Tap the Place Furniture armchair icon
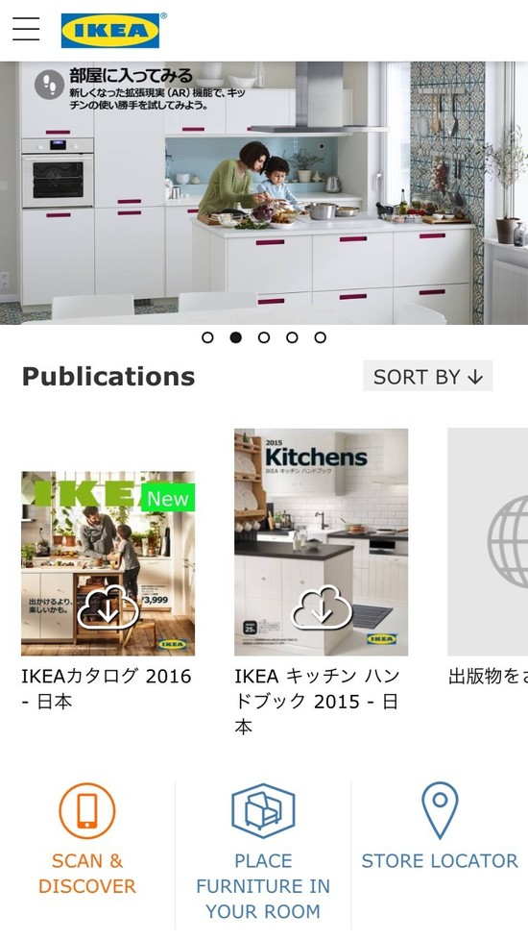The image size is (528, 940). (263, 810)
